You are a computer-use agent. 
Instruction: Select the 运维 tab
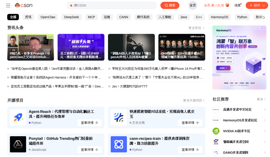(107, 17)
